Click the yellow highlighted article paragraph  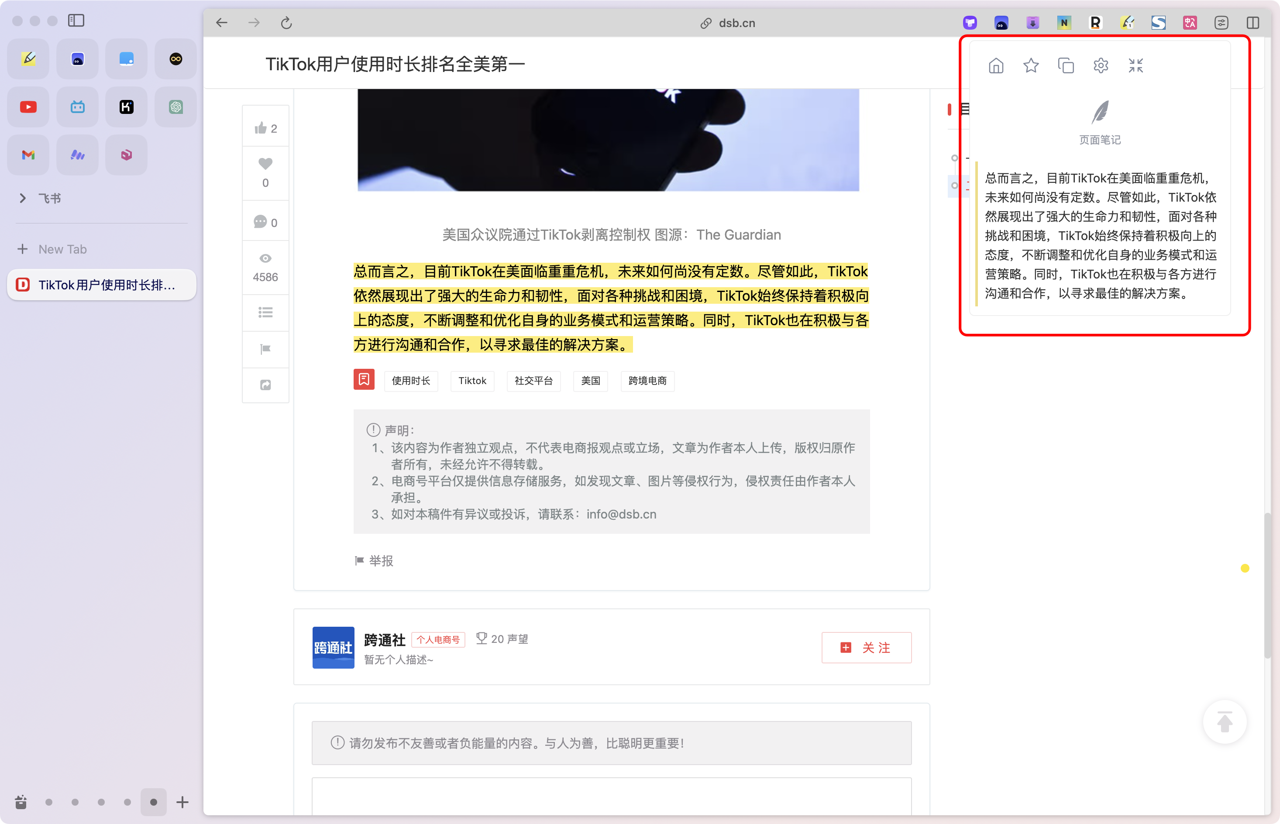click(x=611, y=308)
